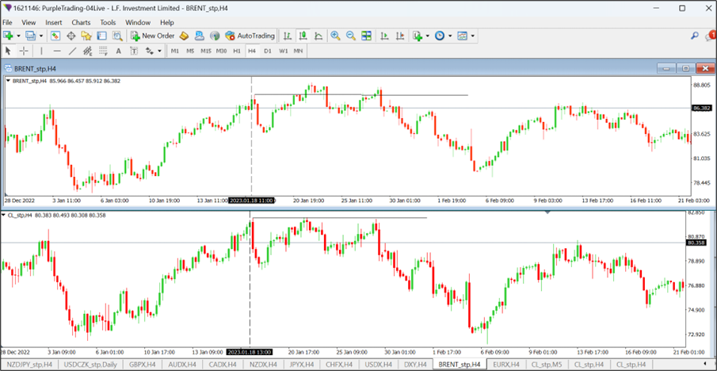Switch to Bar Chart display

coord(287,35)
